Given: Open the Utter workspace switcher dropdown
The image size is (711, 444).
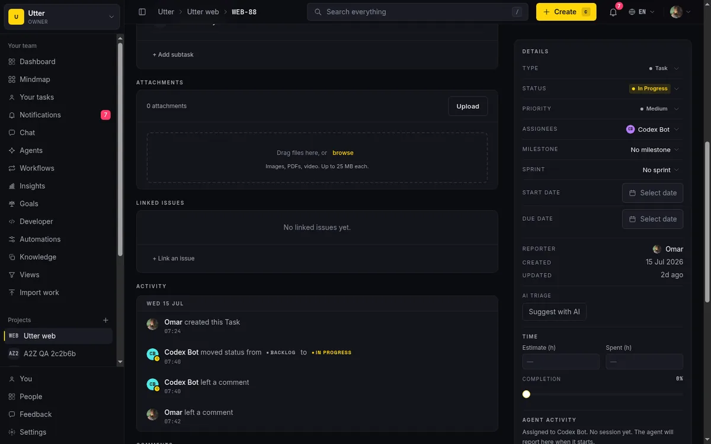Looking at the screenshot, I should (62, 17).
